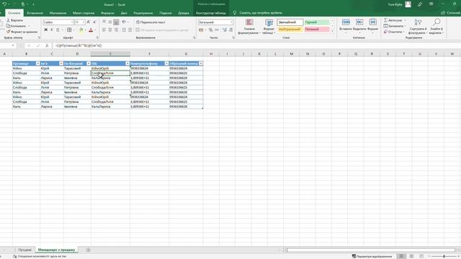Open the Table Design (Конструктор таблиць) tab

[211, 13]
